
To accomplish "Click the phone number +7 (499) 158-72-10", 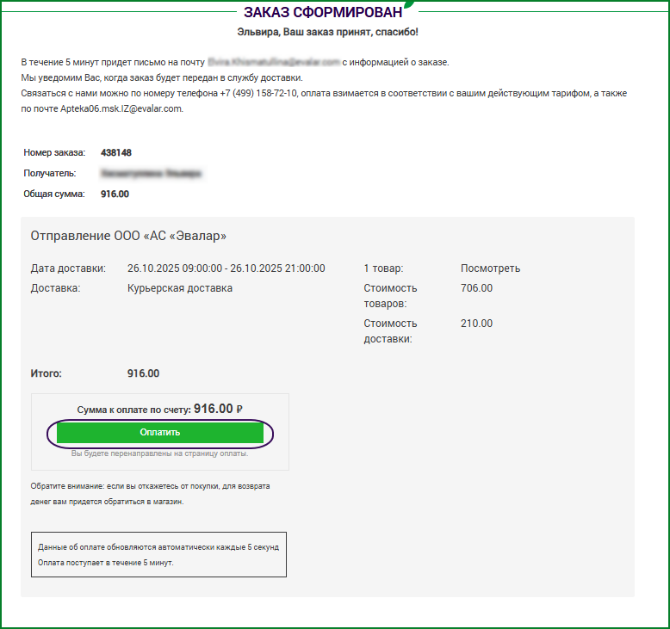I will [x=258, y=93].
